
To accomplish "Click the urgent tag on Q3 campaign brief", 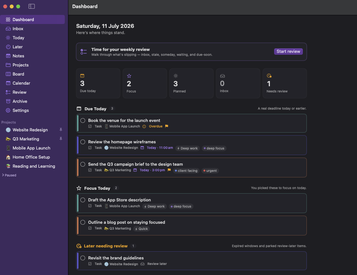I will pos(210,171).
